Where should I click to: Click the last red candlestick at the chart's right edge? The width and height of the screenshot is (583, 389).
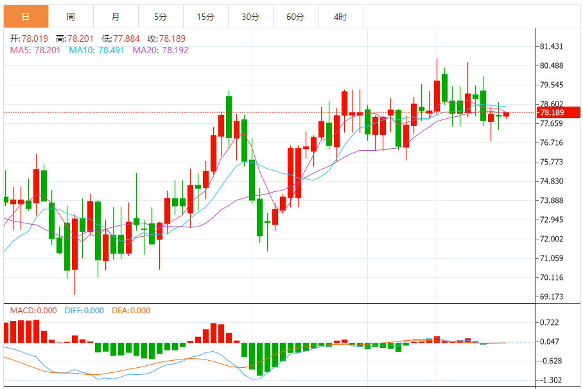coord(507,114)
